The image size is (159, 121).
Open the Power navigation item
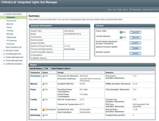click(x=9, y=27)
